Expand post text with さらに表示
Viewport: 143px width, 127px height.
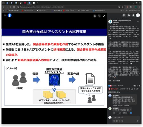tap(116, 81)
